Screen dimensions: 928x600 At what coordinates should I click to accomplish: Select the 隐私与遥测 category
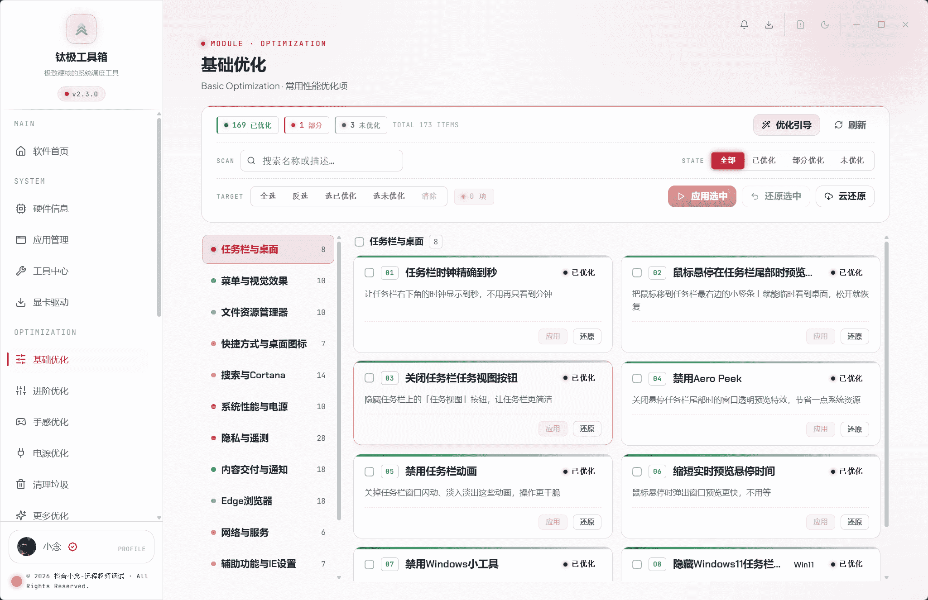pyautogui.click(x=268, y=438)
